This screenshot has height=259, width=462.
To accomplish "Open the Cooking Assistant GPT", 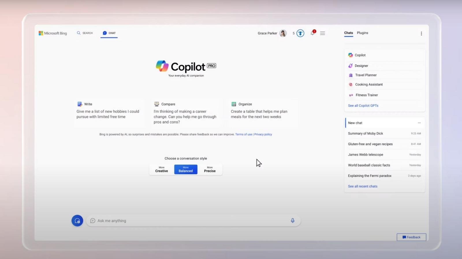I will click(x=369, y=84).
